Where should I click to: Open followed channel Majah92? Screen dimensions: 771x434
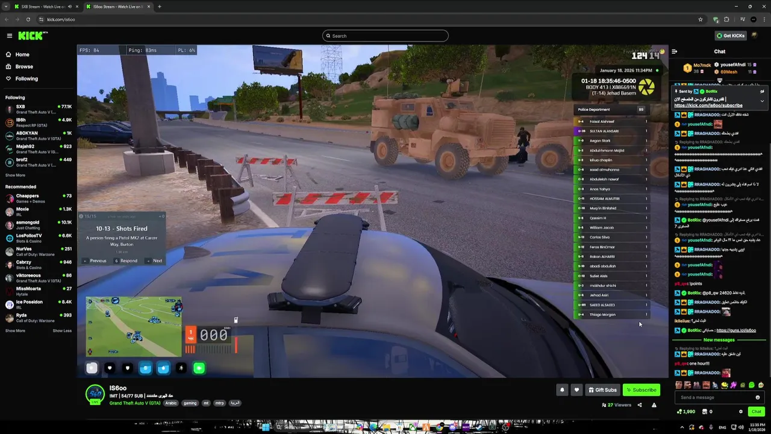(39, 149)
